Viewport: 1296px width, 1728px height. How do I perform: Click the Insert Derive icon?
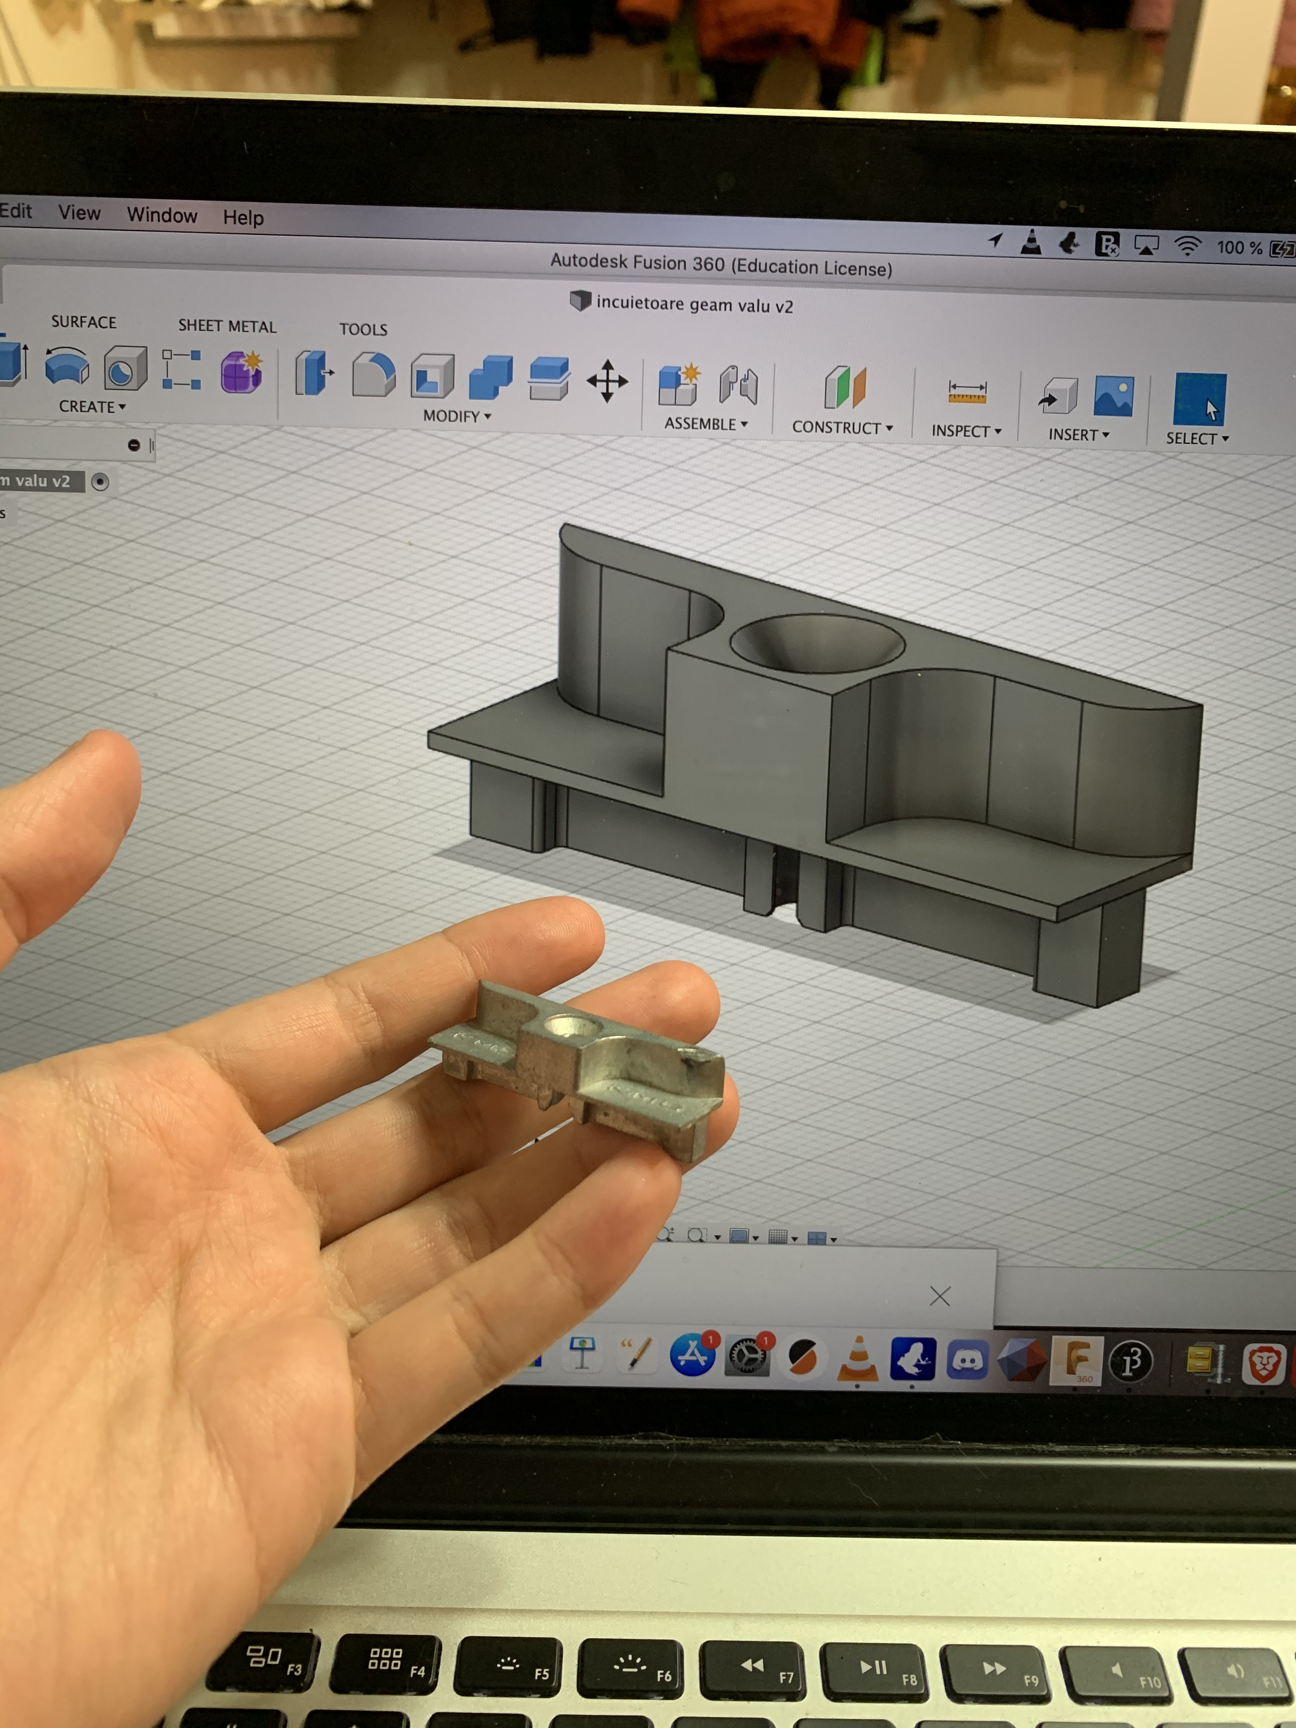click(1058, 396)
